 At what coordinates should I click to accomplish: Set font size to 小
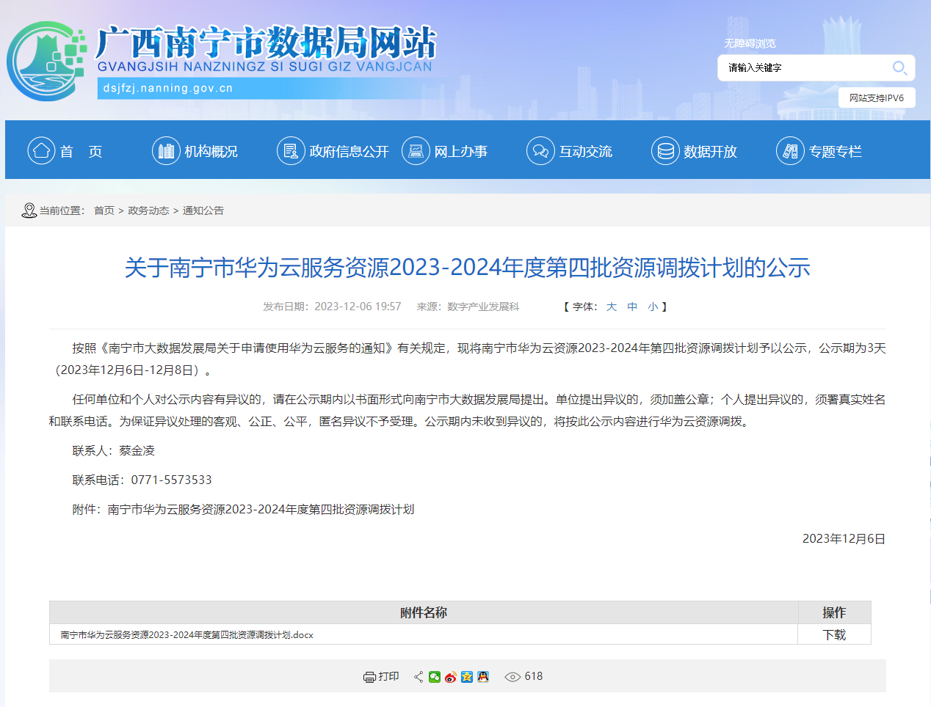click(x=653, y=307)
